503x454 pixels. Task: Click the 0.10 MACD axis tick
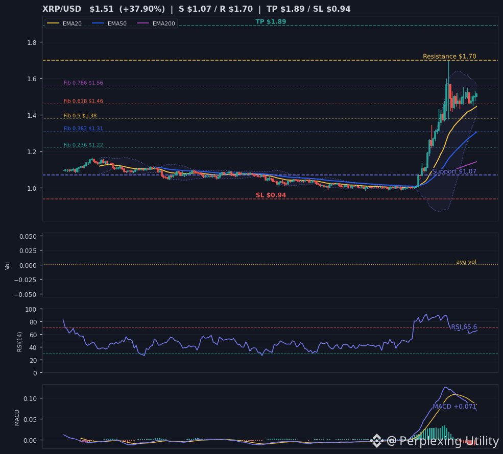tap(31, 398)
